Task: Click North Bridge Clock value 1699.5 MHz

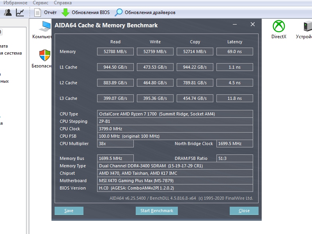Action: tap(235, 144)
